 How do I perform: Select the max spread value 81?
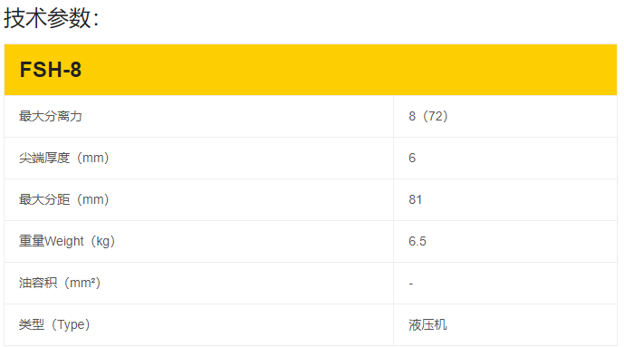[415, 199]
